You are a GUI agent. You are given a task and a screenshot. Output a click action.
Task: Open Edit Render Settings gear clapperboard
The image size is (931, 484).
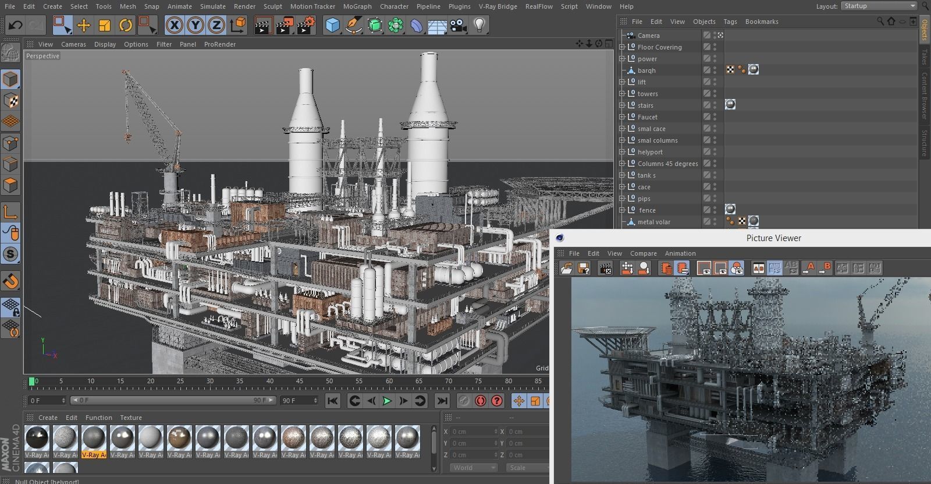coord(305,25)
